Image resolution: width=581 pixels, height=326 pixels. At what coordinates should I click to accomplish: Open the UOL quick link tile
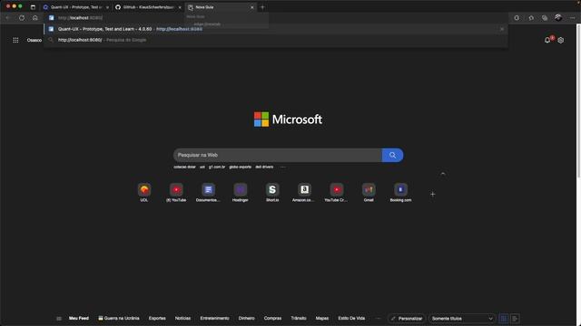tap(144, 193)
